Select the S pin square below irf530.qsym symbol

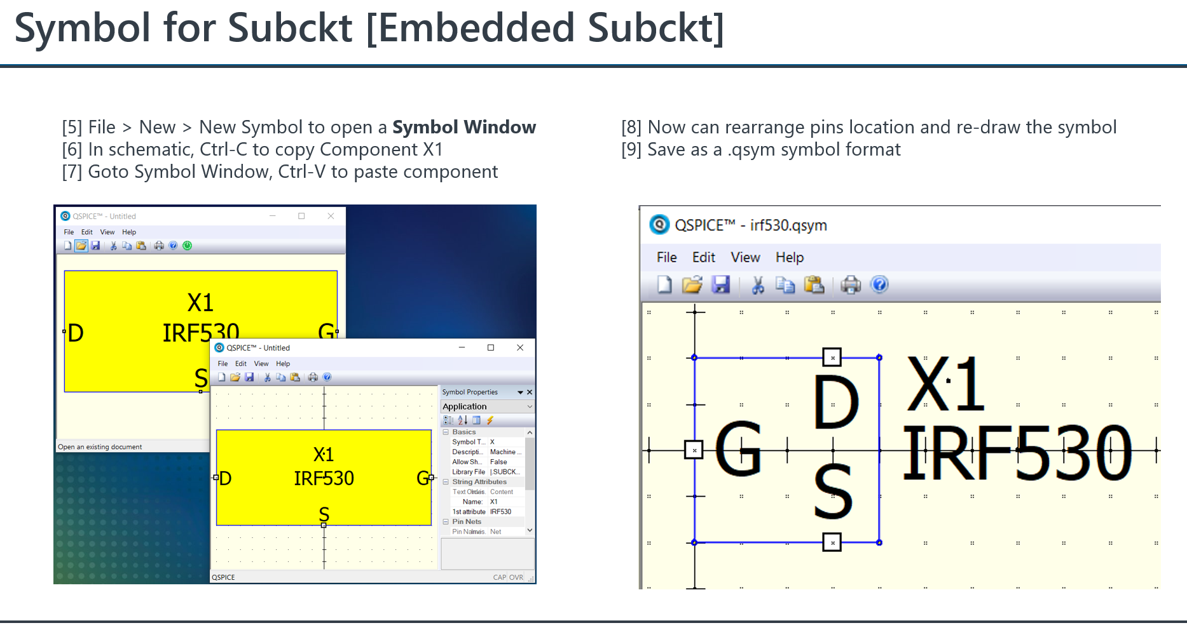(832, 542)
